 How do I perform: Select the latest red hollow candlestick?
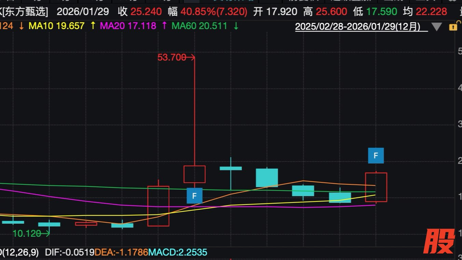point(376,187)
